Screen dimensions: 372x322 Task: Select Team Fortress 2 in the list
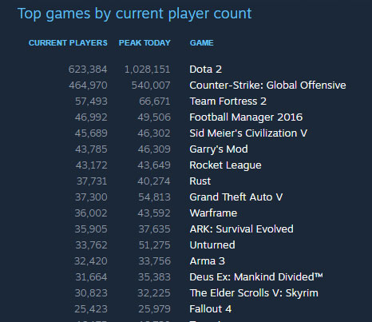click(x=228, y=101)
